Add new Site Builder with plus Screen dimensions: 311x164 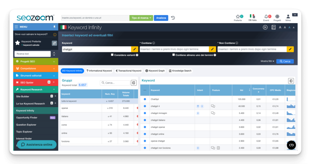[55, 96]
